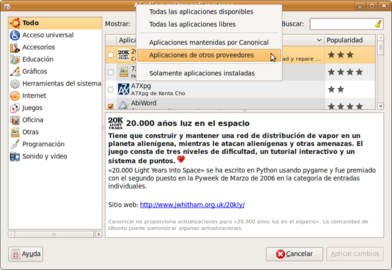Click the Sonido y vídeo icon

[15, 156]
